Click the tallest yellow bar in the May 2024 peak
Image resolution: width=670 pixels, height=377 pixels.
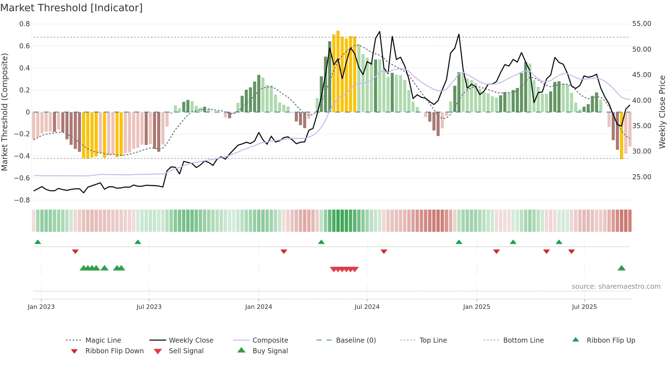point(338,71)
